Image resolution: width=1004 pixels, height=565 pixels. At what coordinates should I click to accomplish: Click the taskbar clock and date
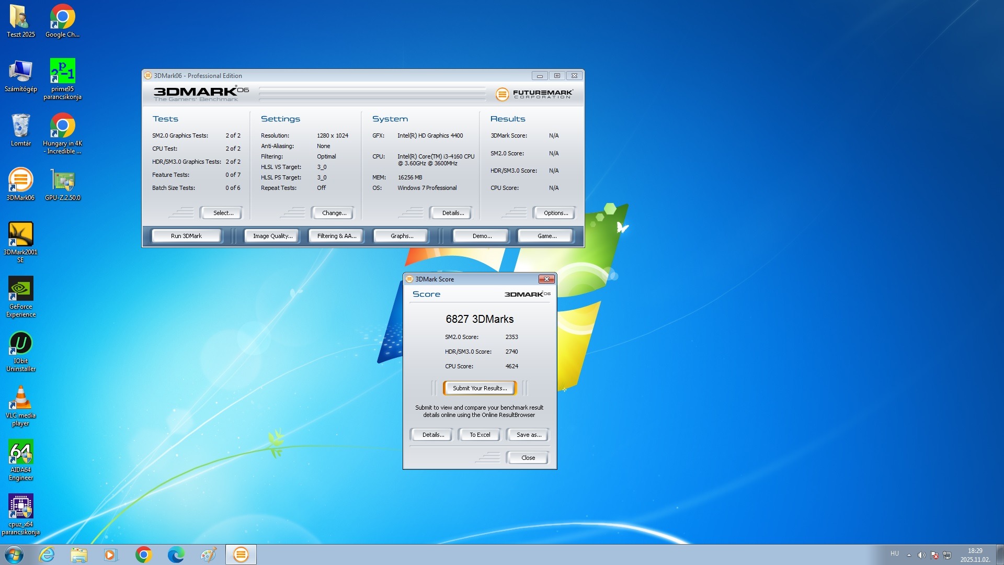(x=975, y=555)
